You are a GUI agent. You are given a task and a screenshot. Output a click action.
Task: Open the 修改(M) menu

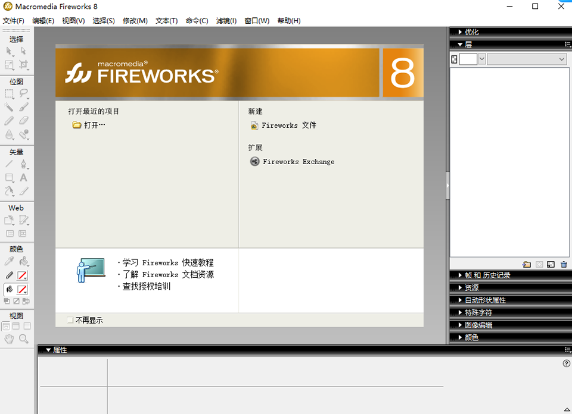coord(135,21)
